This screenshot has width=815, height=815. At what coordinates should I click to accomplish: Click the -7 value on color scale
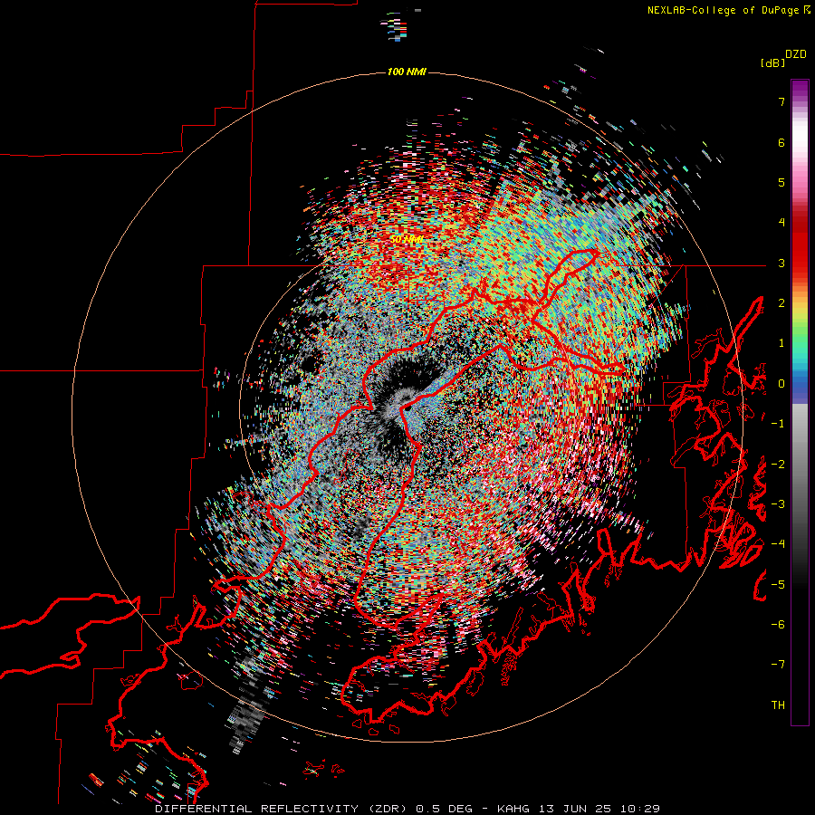778,665
